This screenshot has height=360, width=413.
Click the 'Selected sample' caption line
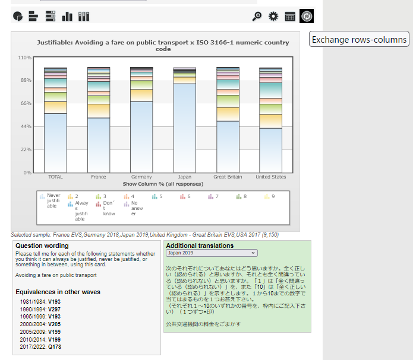(x=144, y=235)
